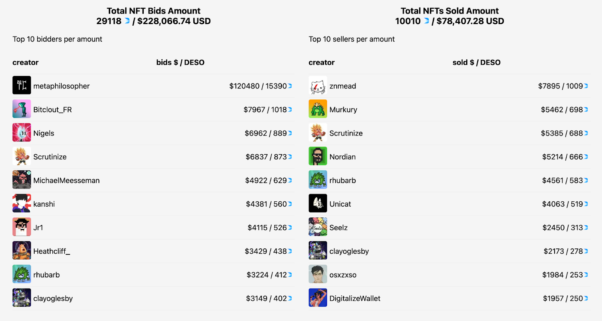Click rhubarb's avatar in the sellers list
Viewport: 602px width, 321px height.
coord(318,180)
